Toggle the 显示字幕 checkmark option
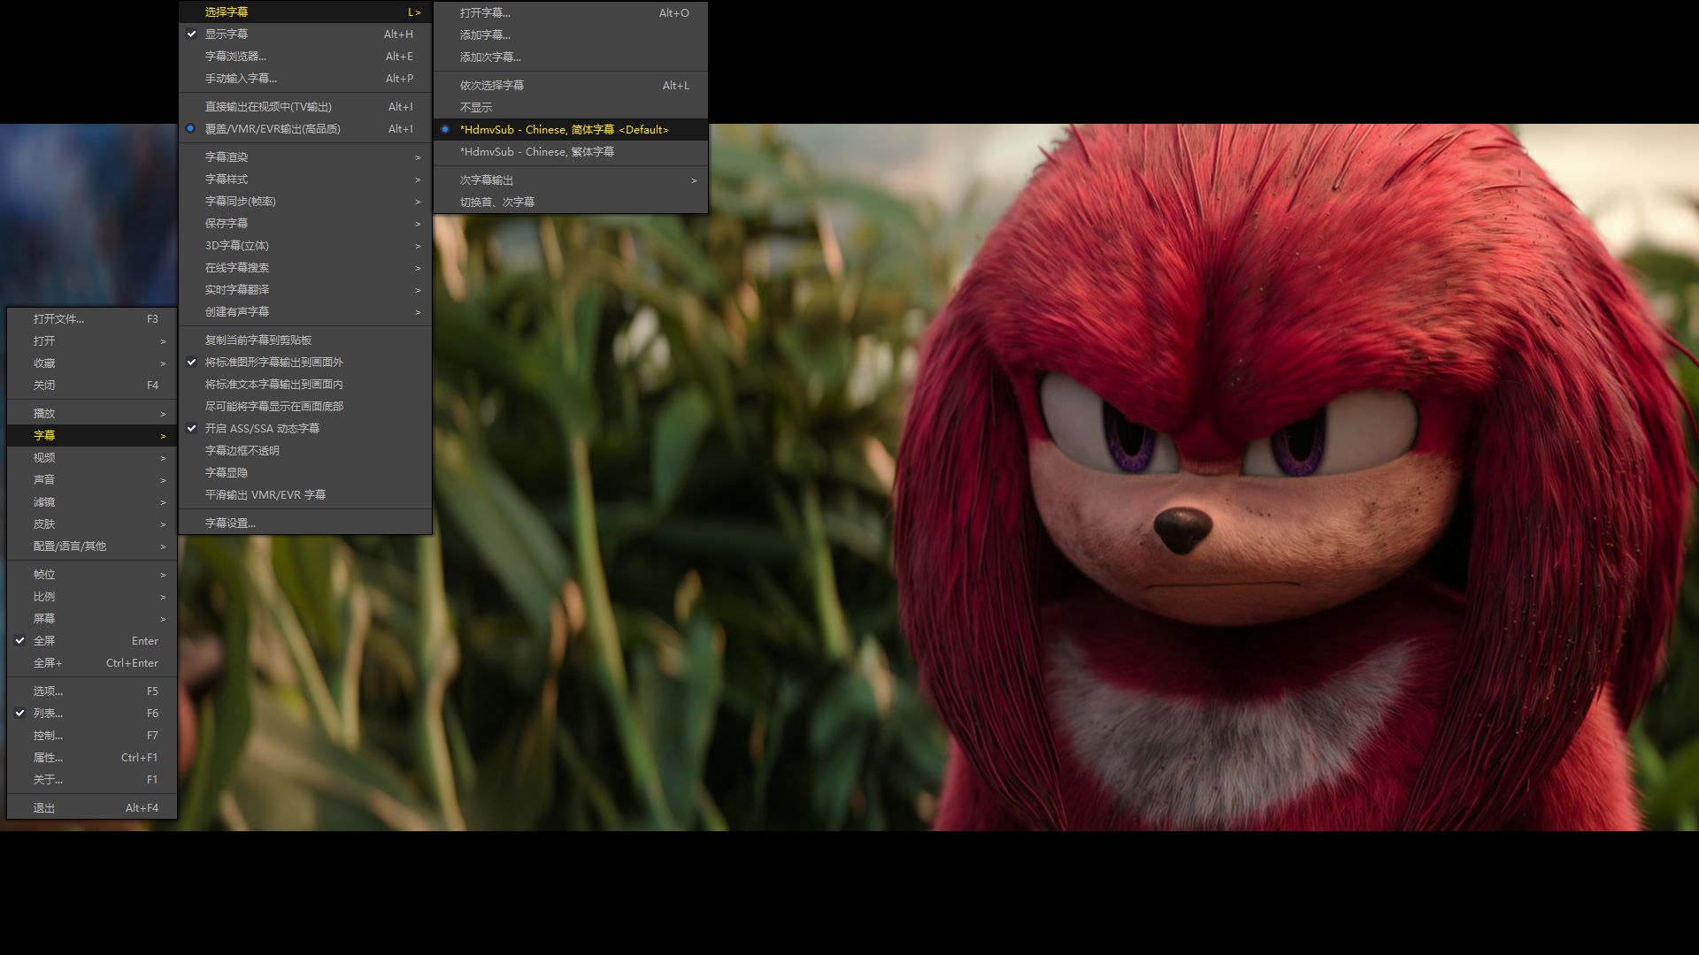This screenshot has width=1699, height=955. click(227, 34)
